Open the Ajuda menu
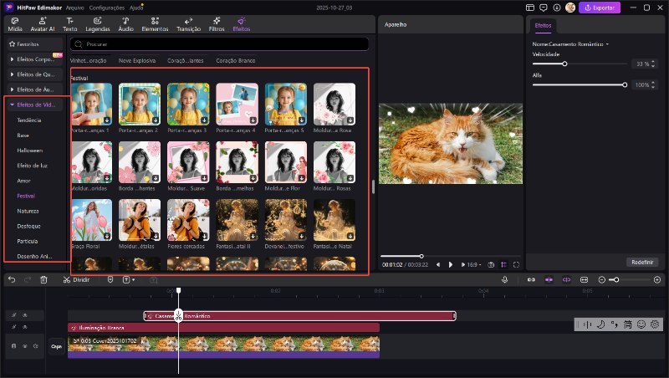This screenshot has height=378, width=669. tap(136, 8)
